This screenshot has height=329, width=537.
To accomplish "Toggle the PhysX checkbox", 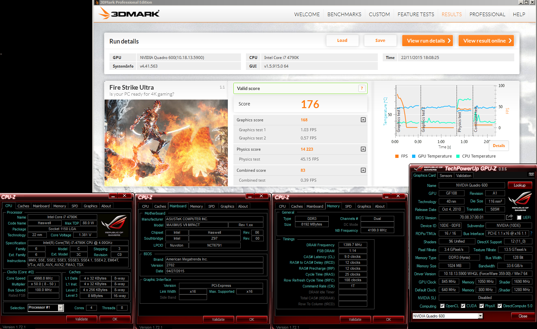I will point(482,306).
